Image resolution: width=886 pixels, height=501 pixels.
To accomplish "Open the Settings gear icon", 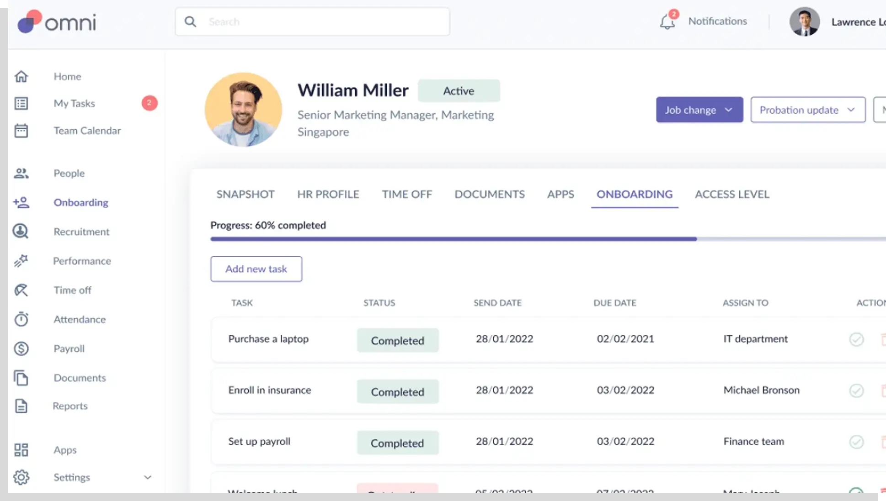I will point(21,477).
